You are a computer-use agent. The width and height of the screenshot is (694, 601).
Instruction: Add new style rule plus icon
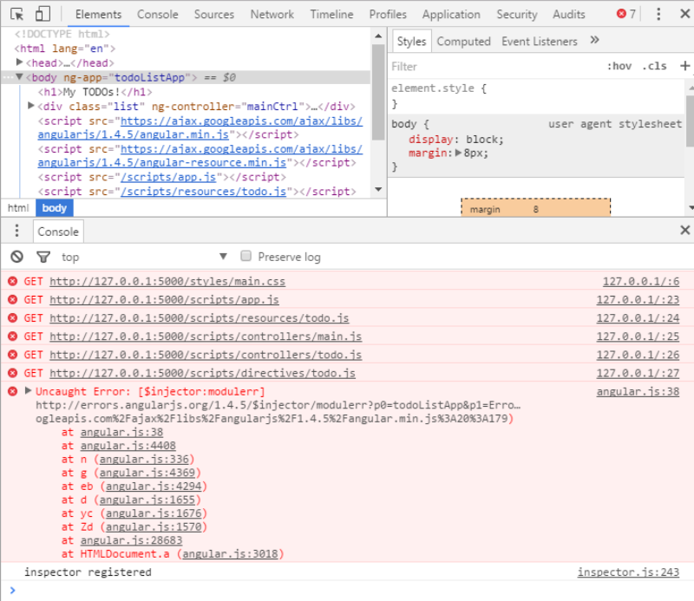[685, 66]
